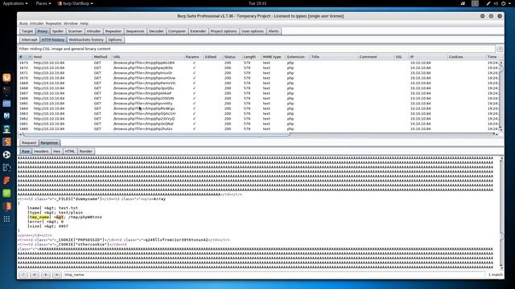Launch the Terminal from the dock
This screenshot has height=289, width=515.
6,90
